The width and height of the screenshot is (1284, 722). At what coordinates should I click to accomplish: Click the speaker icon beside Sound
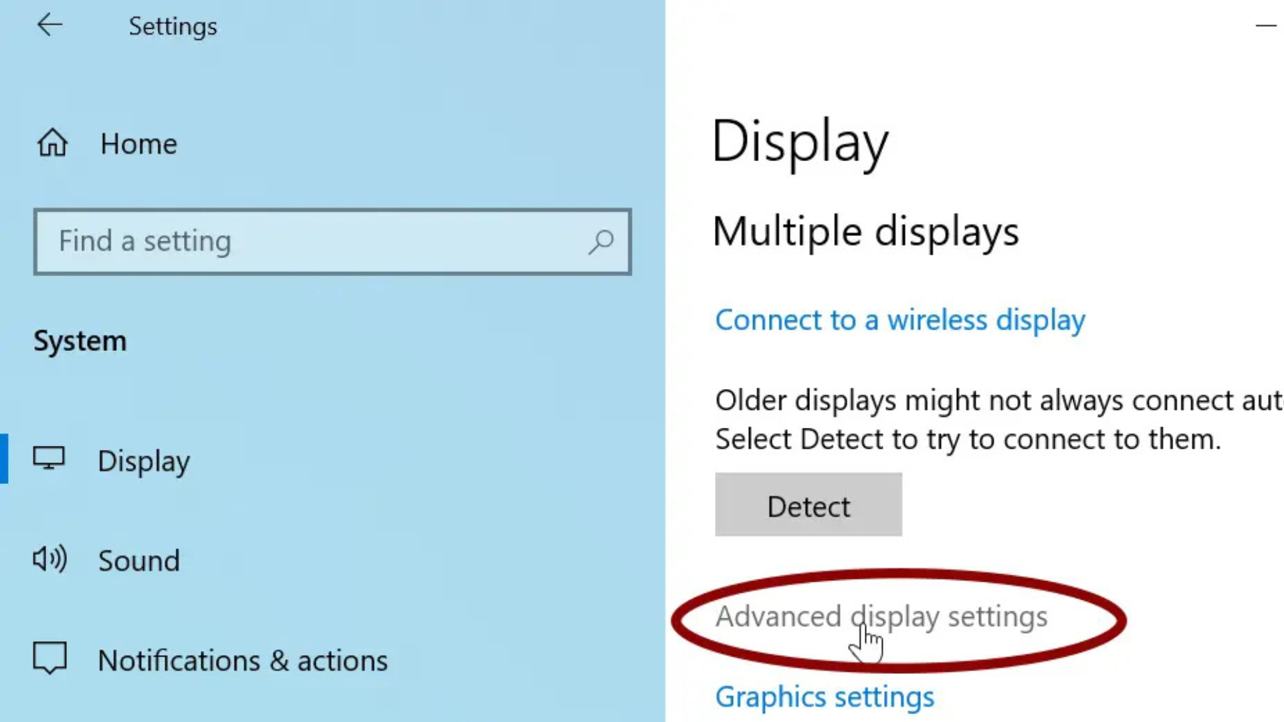point(50,559)
